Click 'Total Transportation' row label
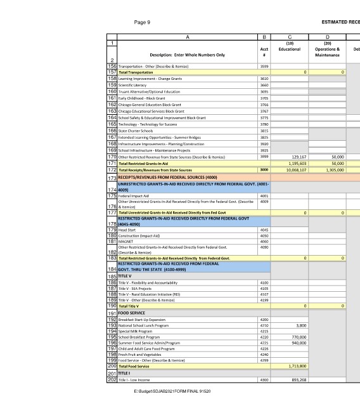The image size is (360, 406). click(x=136, y=72)
